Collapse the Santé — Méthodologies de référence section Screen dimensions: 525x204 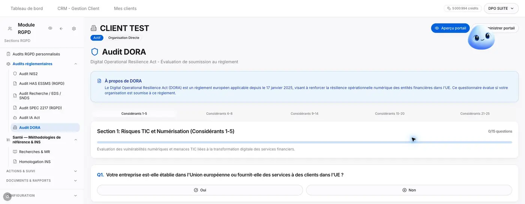point(76,139)
